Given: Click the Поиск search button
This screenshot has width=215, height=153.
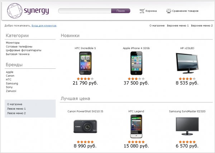Looking at the screenshot, I should click(121, 11).
